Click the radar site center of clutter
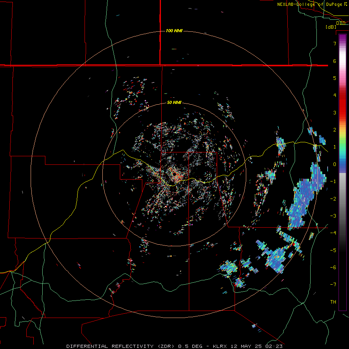The height and width of the screenshot is (349, 349). [174, 174]
